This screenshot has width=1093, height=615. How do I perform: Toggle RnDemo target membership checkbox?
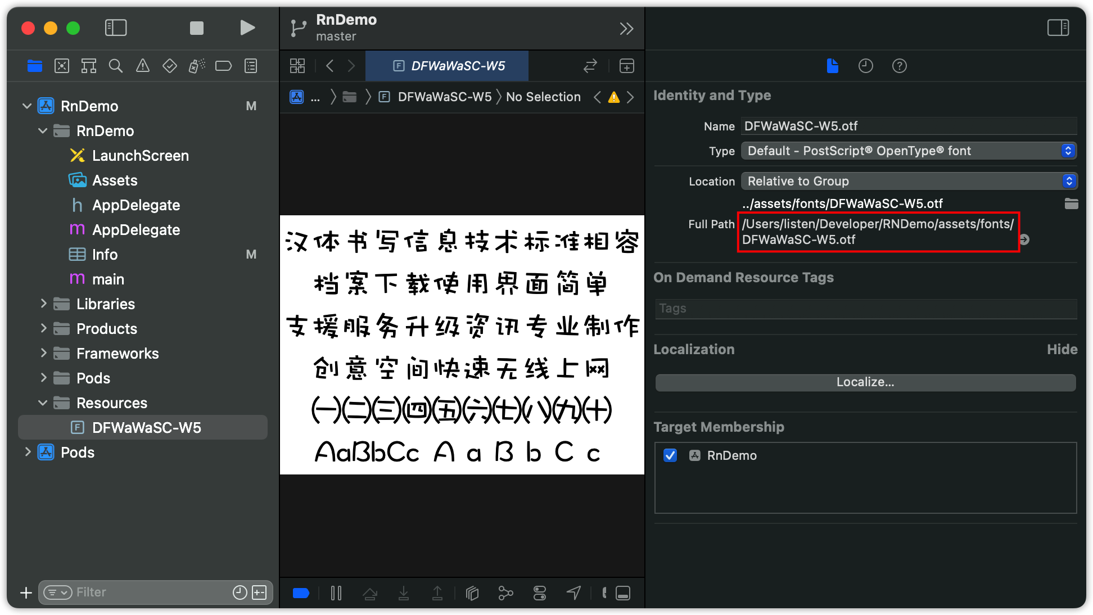[x=670, y=455]
